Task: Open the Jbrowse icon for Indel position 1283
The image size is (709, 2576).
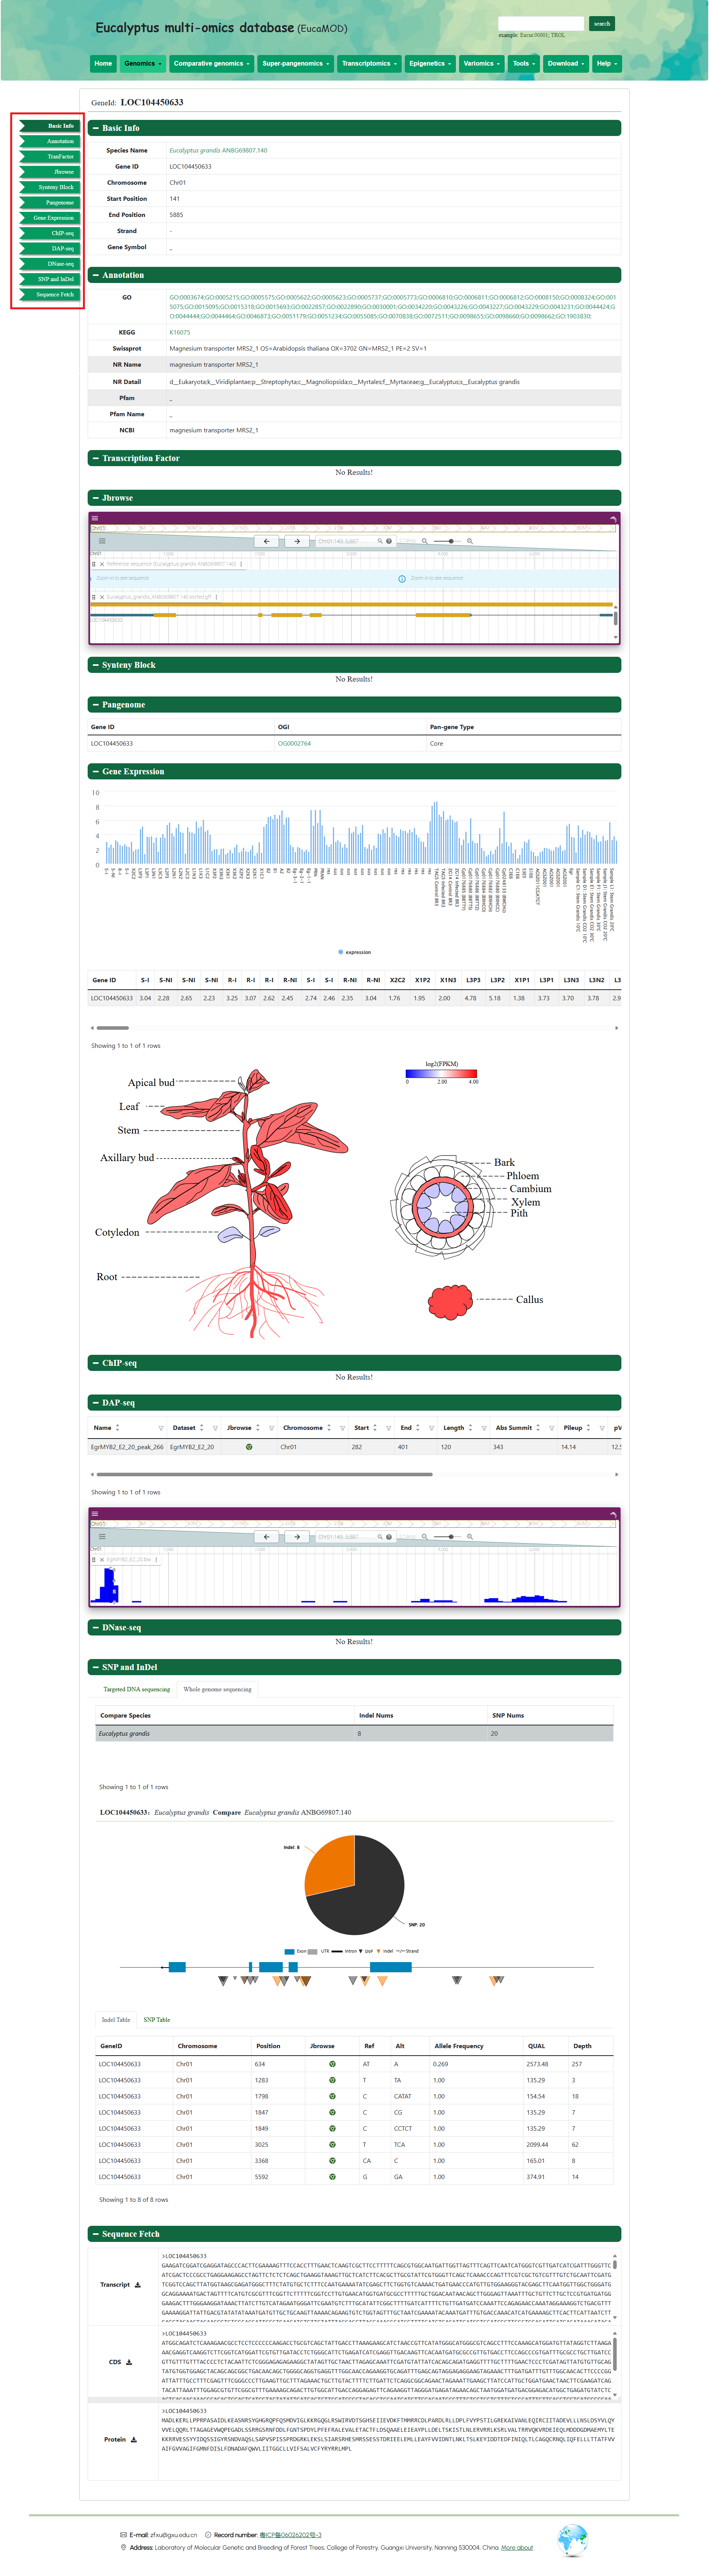Action: 332,2079
